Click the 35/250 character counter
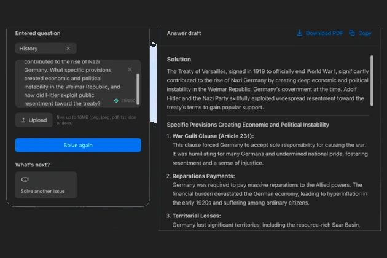This screenshot has width=387, height=258. [128, 101]
